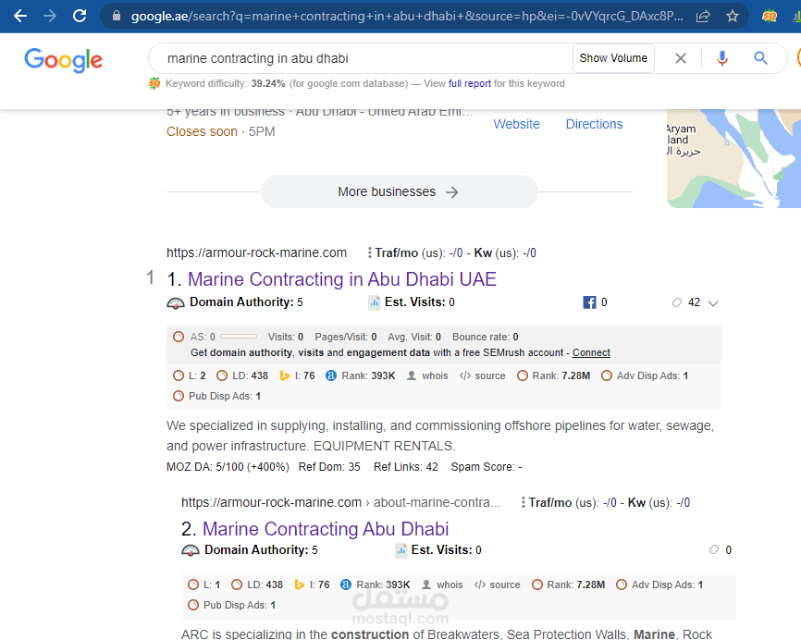The width and height of the screenshot is (801, 640).
Task: Click into the search field text
Action: [257, 59]
